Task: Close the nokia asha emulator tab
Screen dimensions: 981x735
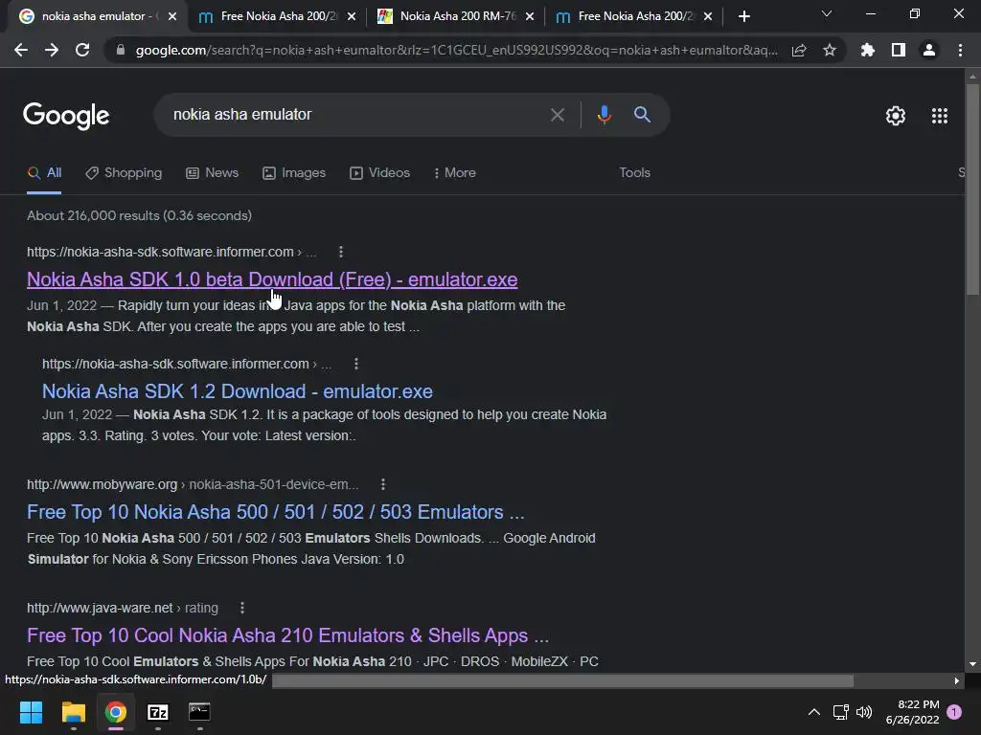Action: click(172, 17)
